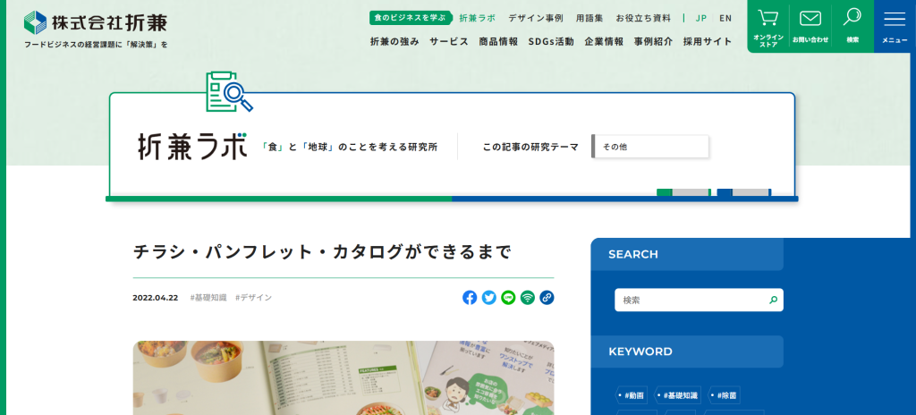
Task: Share article on Twitter
Action: pos(489,298)
